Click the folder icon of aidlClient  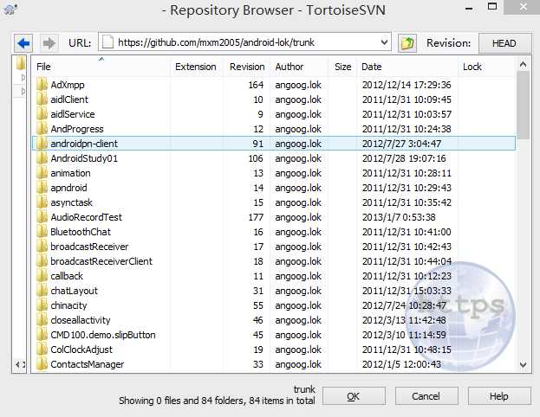[42, 99]
